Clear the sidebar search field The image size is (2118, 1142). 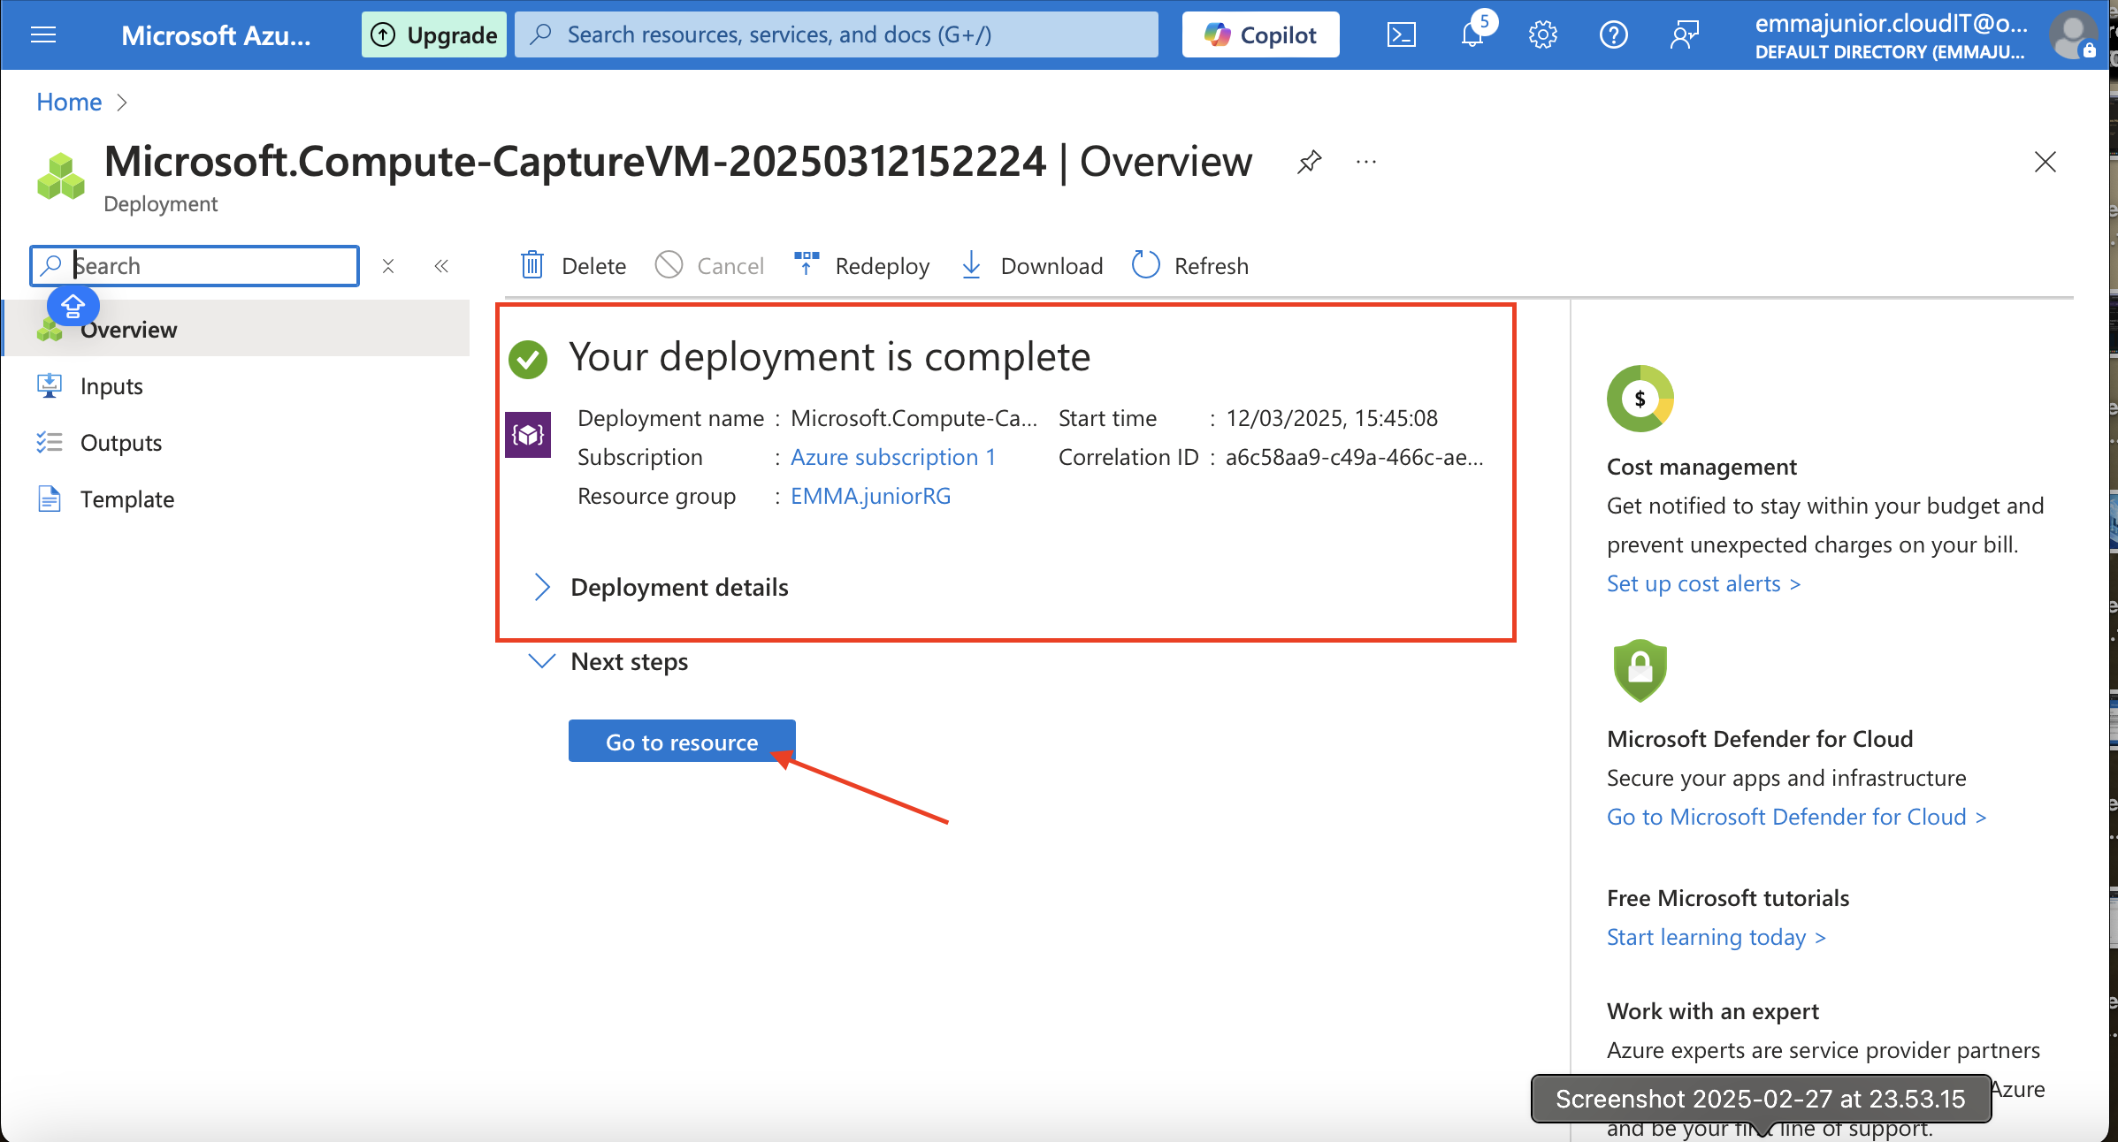(387, 266)
